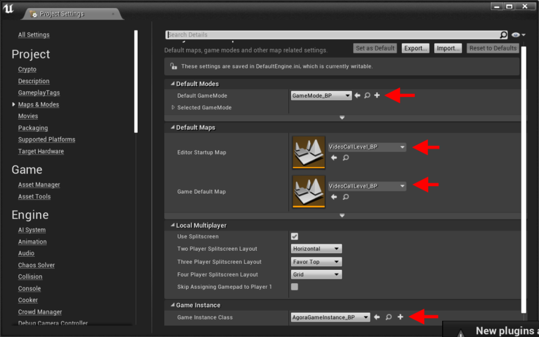Open view options eye icon

click(518, 35)
